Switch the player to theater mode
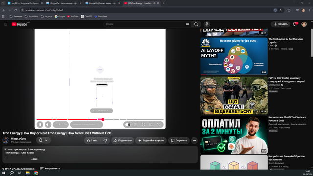313x176 pixels. 151,125
